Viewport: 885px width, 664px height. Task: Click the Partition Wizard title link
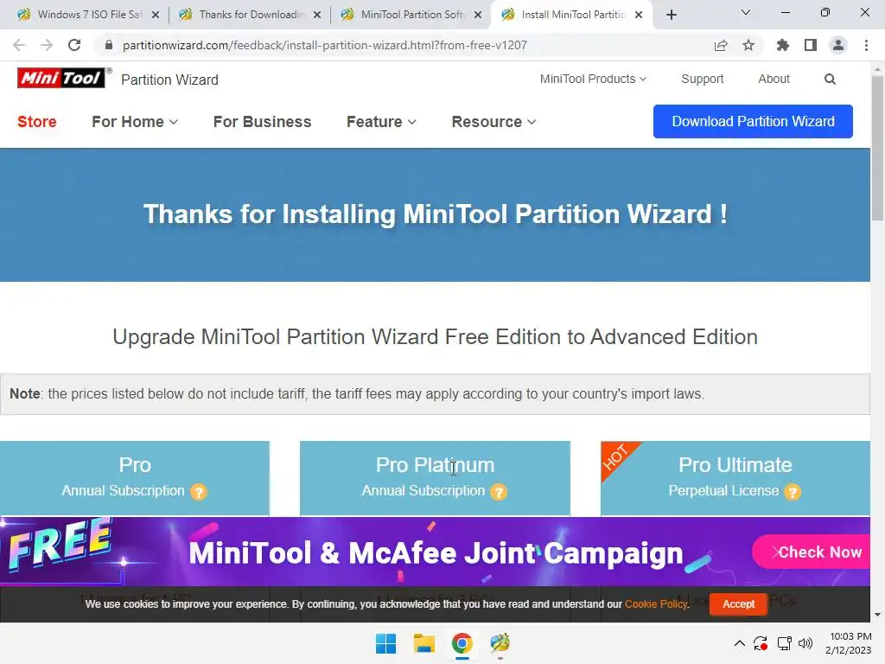pyautogui.click(x=169, y=80)
